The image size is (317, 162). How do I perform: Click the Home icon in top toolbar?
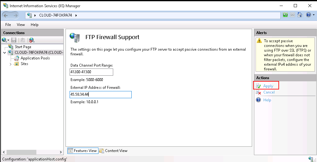tap(300, 15)
